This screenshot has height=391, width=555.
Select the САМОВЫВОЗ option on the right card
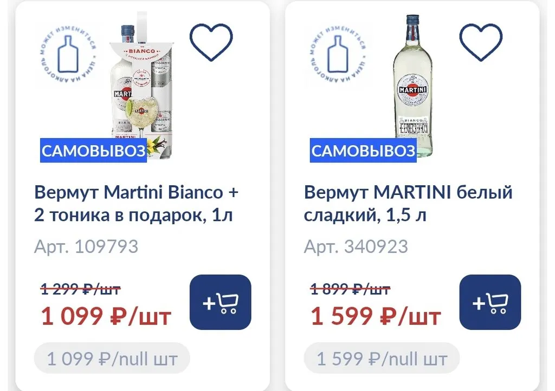pos(362,151)
